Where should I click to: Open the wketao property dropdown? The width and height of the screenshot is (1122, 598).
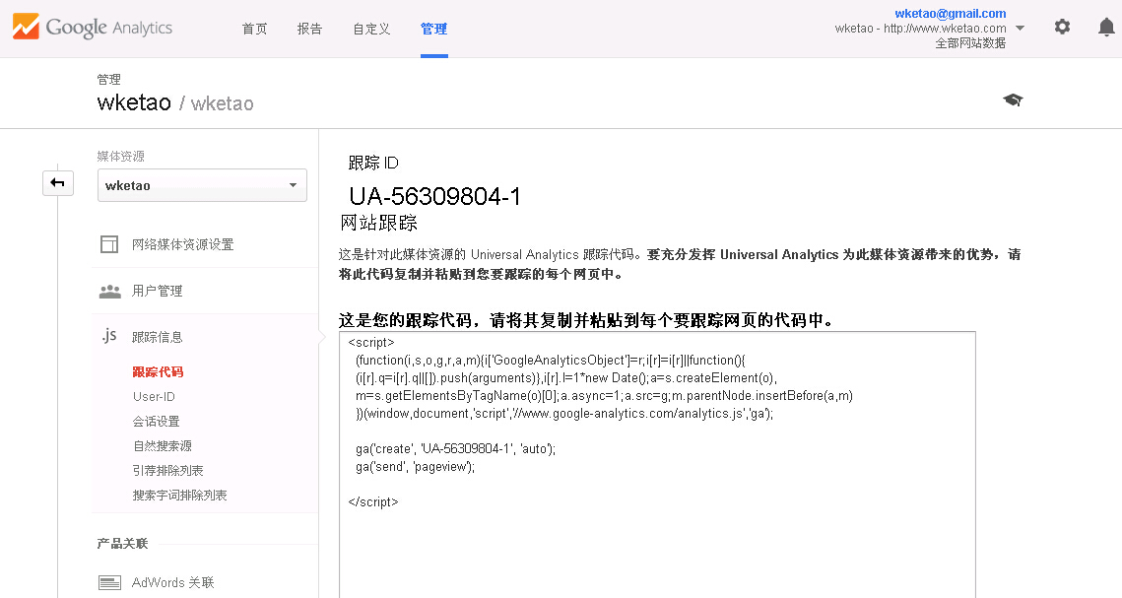pyautogui.click(x=202, y=185)
